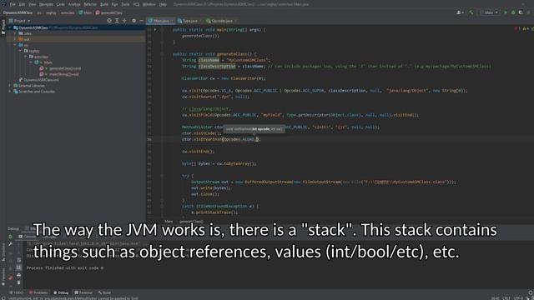Open the Build tool window tab

[104, 292]
